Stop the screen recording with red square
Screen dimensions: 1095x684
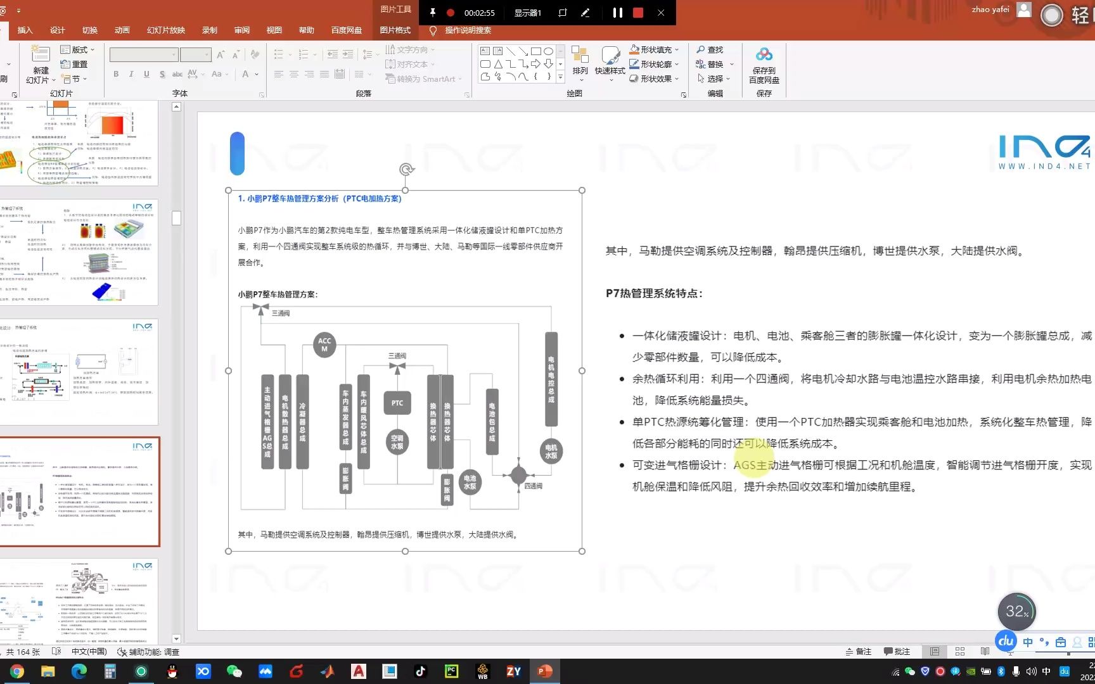638,13
